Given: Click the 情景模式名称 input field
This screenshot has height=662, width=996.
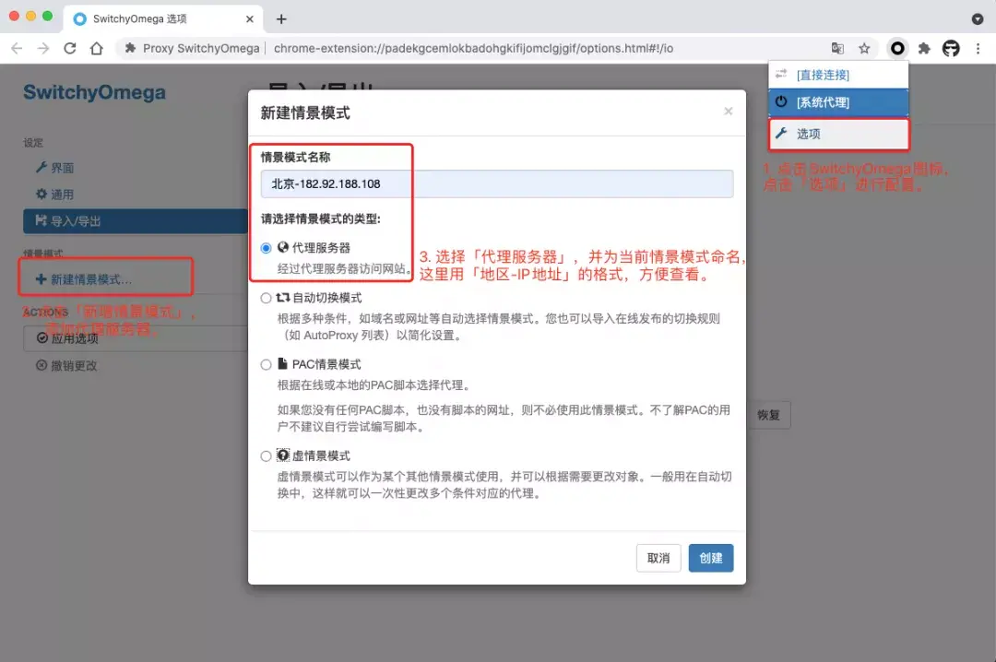Looking at the screenshot, I should [x=497, y=183].
